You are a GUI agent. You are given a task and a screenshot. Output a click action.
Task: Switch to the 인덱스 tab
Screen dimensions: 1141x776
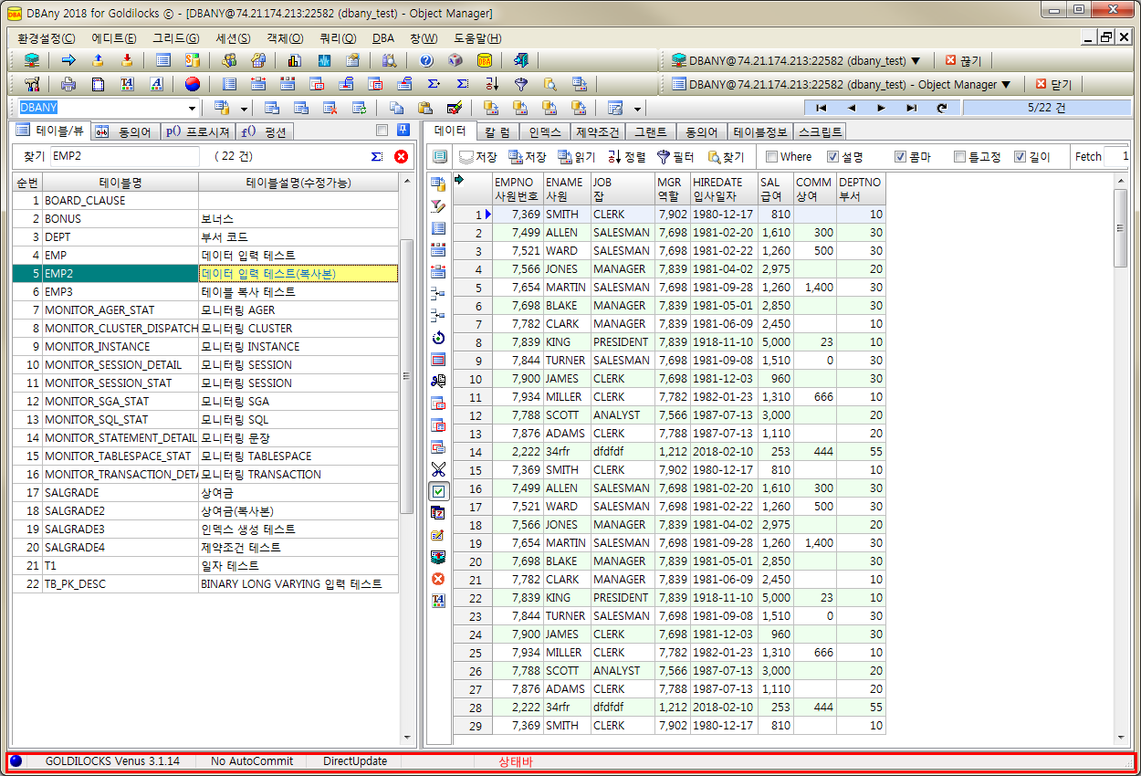click(545, 132)
